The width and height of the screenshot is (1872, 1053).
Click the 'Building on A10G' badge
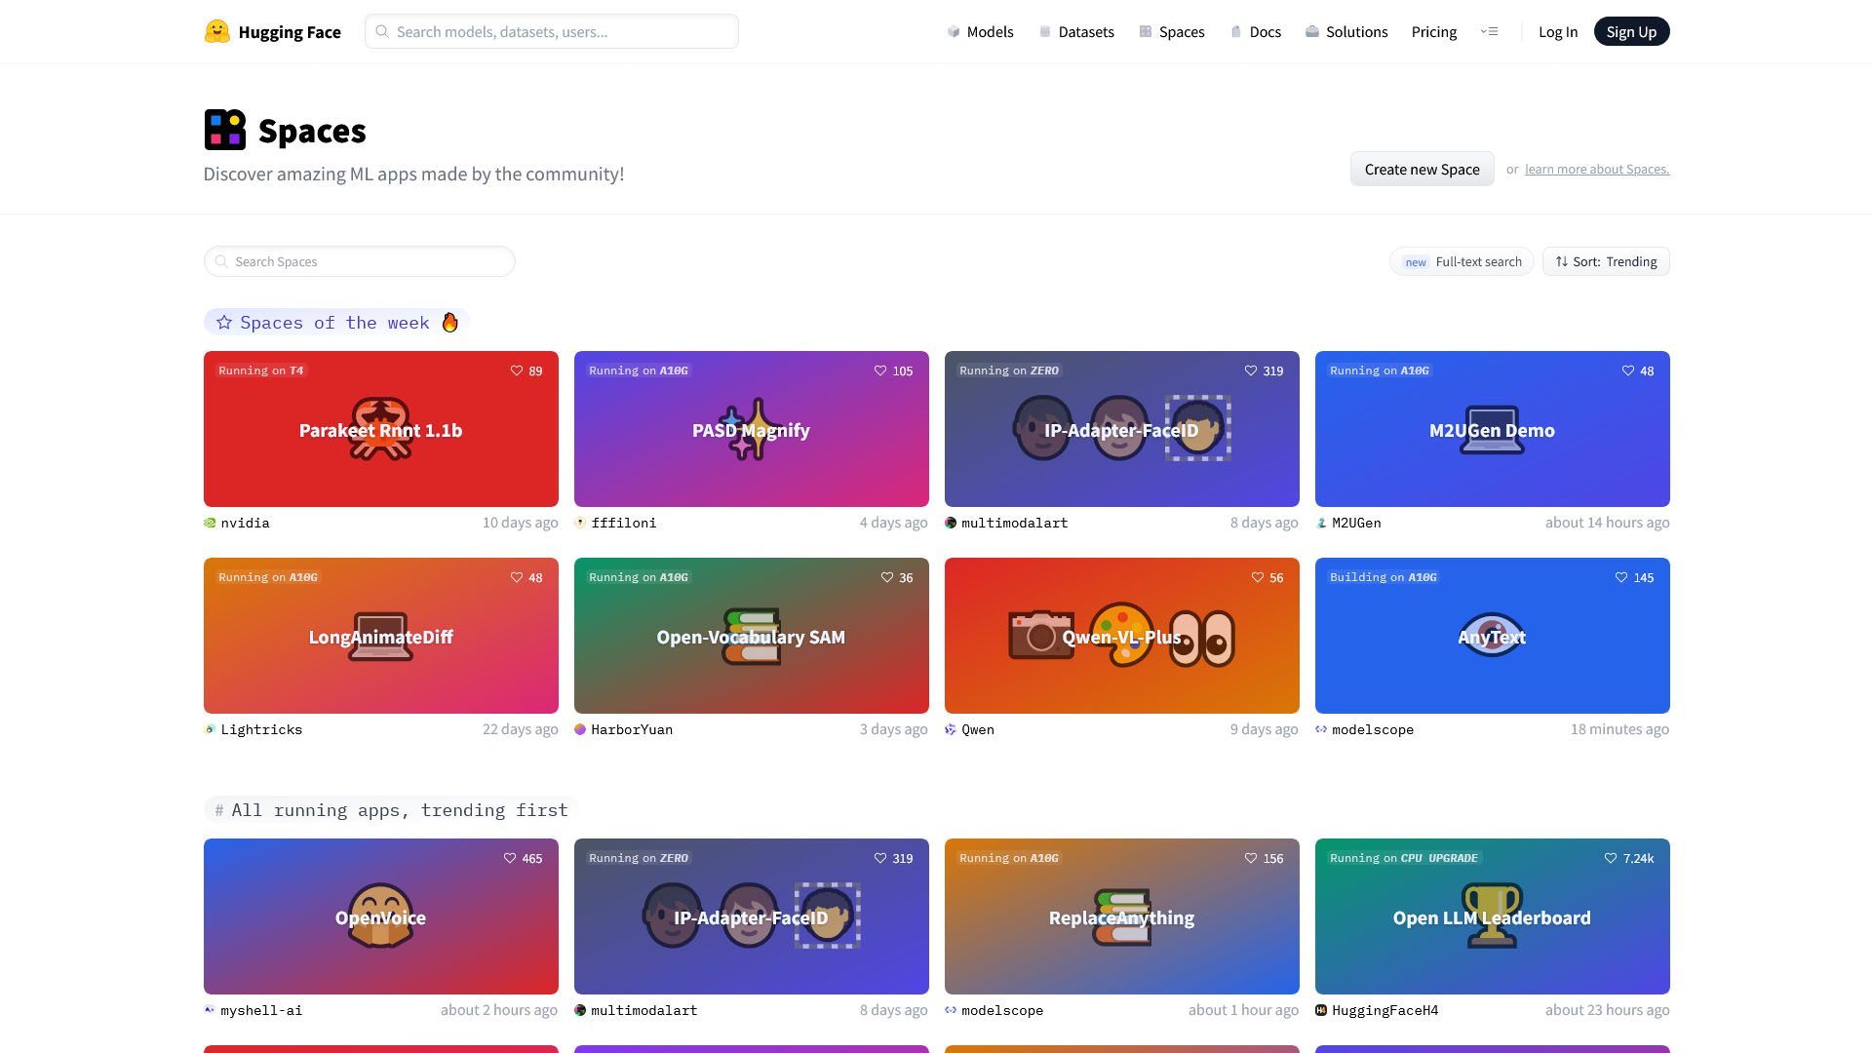tap(1383, 577)
